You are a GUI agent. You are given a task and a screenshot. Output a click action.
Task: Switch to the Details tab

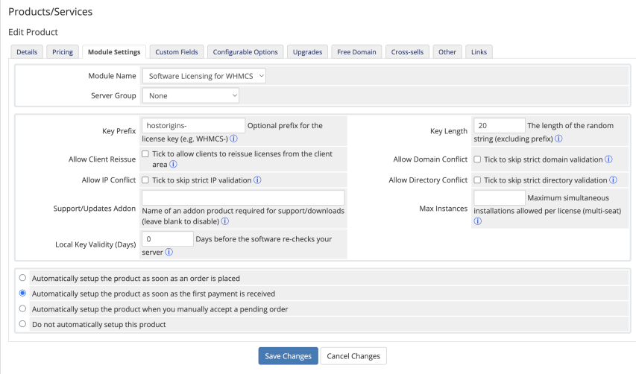(x=27, y=52)
